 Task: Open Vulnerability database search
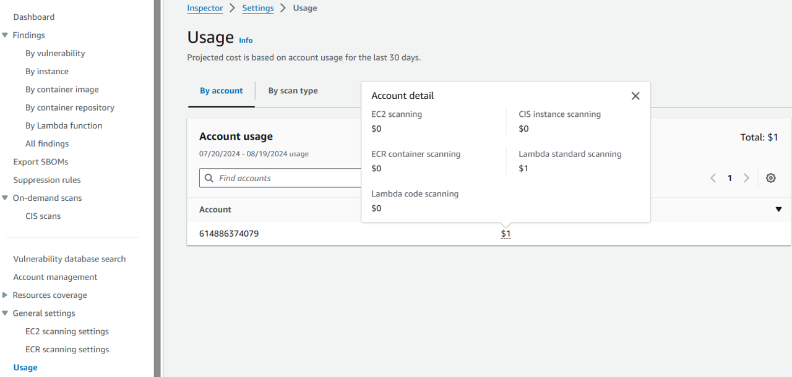tap(69, 259)
